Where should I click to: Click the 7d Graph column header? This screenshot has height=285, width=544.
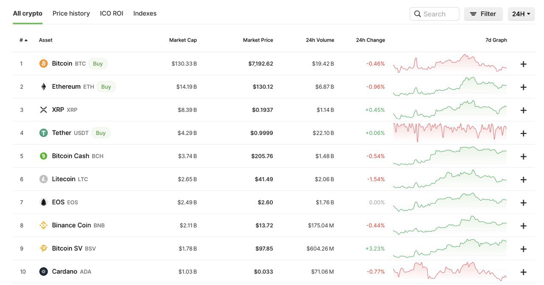[x=496, y=40]
